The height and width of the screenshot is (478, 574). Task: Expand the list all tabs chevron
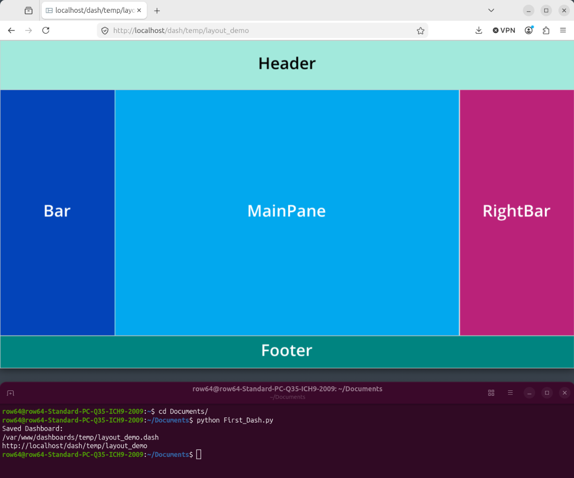pyautogui.click(x=491, y=11)
